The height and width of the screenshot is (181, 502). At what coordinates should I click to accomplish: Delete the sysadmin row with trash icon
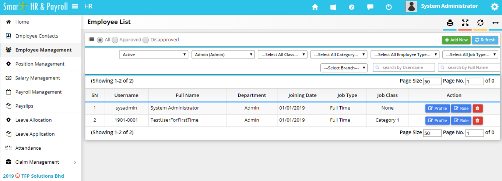(x=477, y=108)
